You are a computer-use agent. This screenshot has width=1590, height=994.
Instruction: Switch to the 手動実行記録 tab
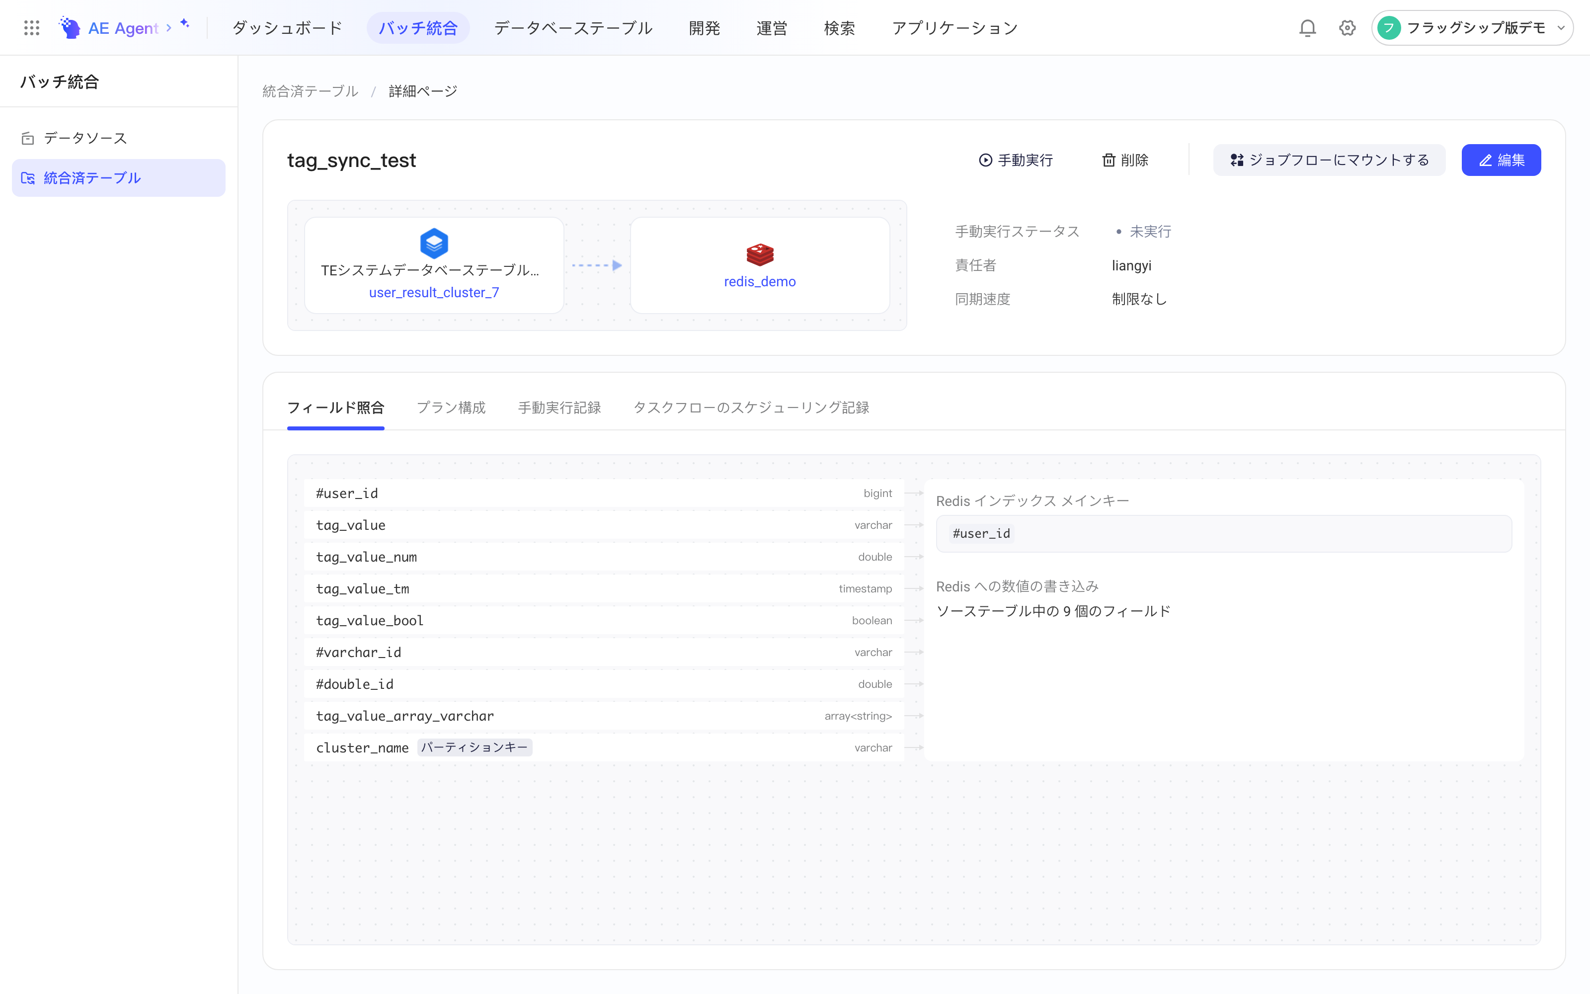point(559,408)
